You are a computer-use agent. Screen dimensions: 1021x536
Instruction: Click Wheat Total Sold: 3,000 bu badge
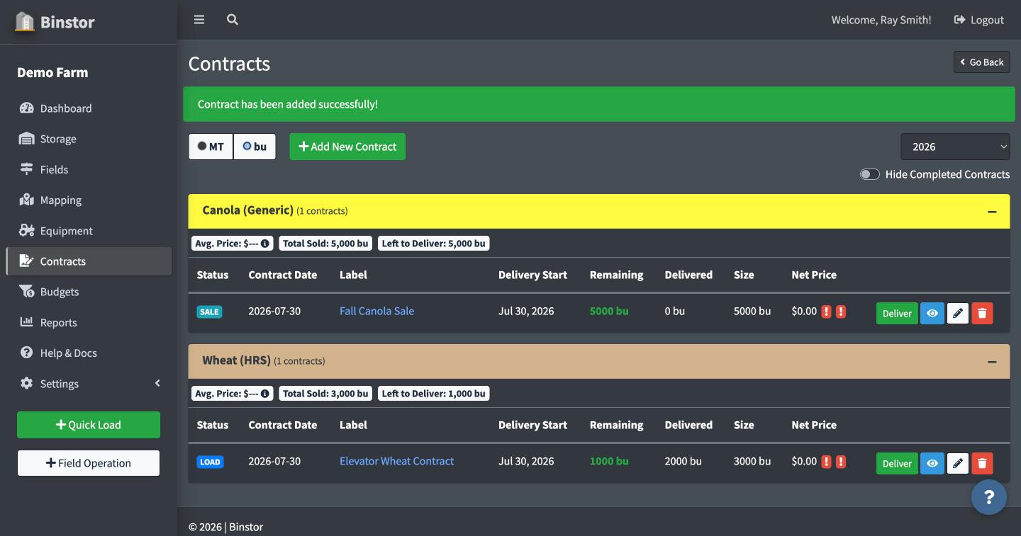(x=325, y=394)
